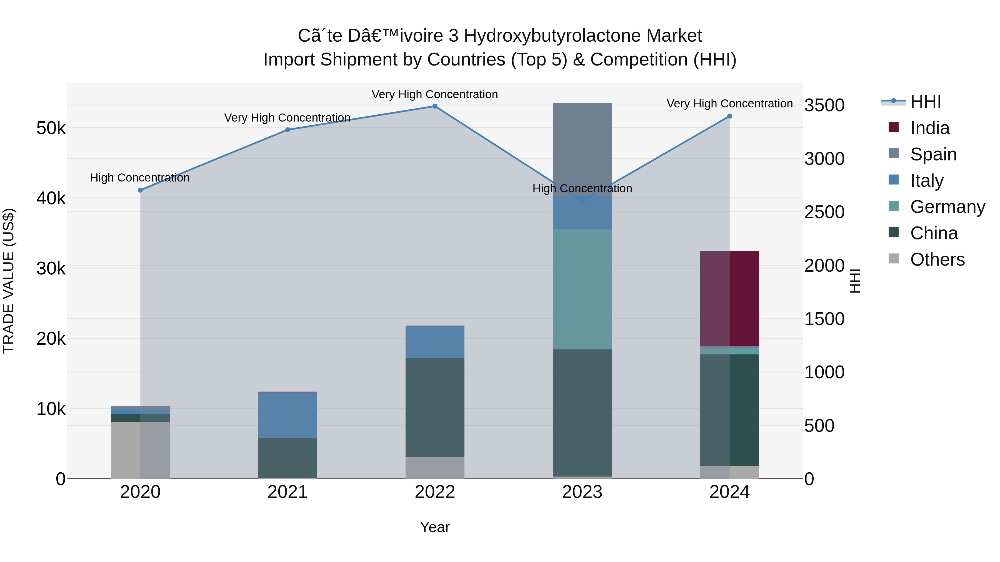Click the Italy segment of the 2021 bar
Image resolution: width=1000 pixels, height=562 pixels.
(288, 415)
